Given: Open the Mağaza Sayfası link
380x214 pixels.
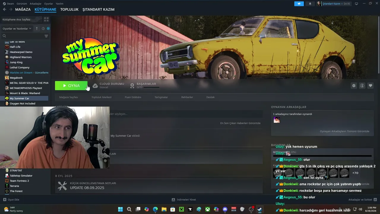Looking at the screenshot, I should (69, 97).
